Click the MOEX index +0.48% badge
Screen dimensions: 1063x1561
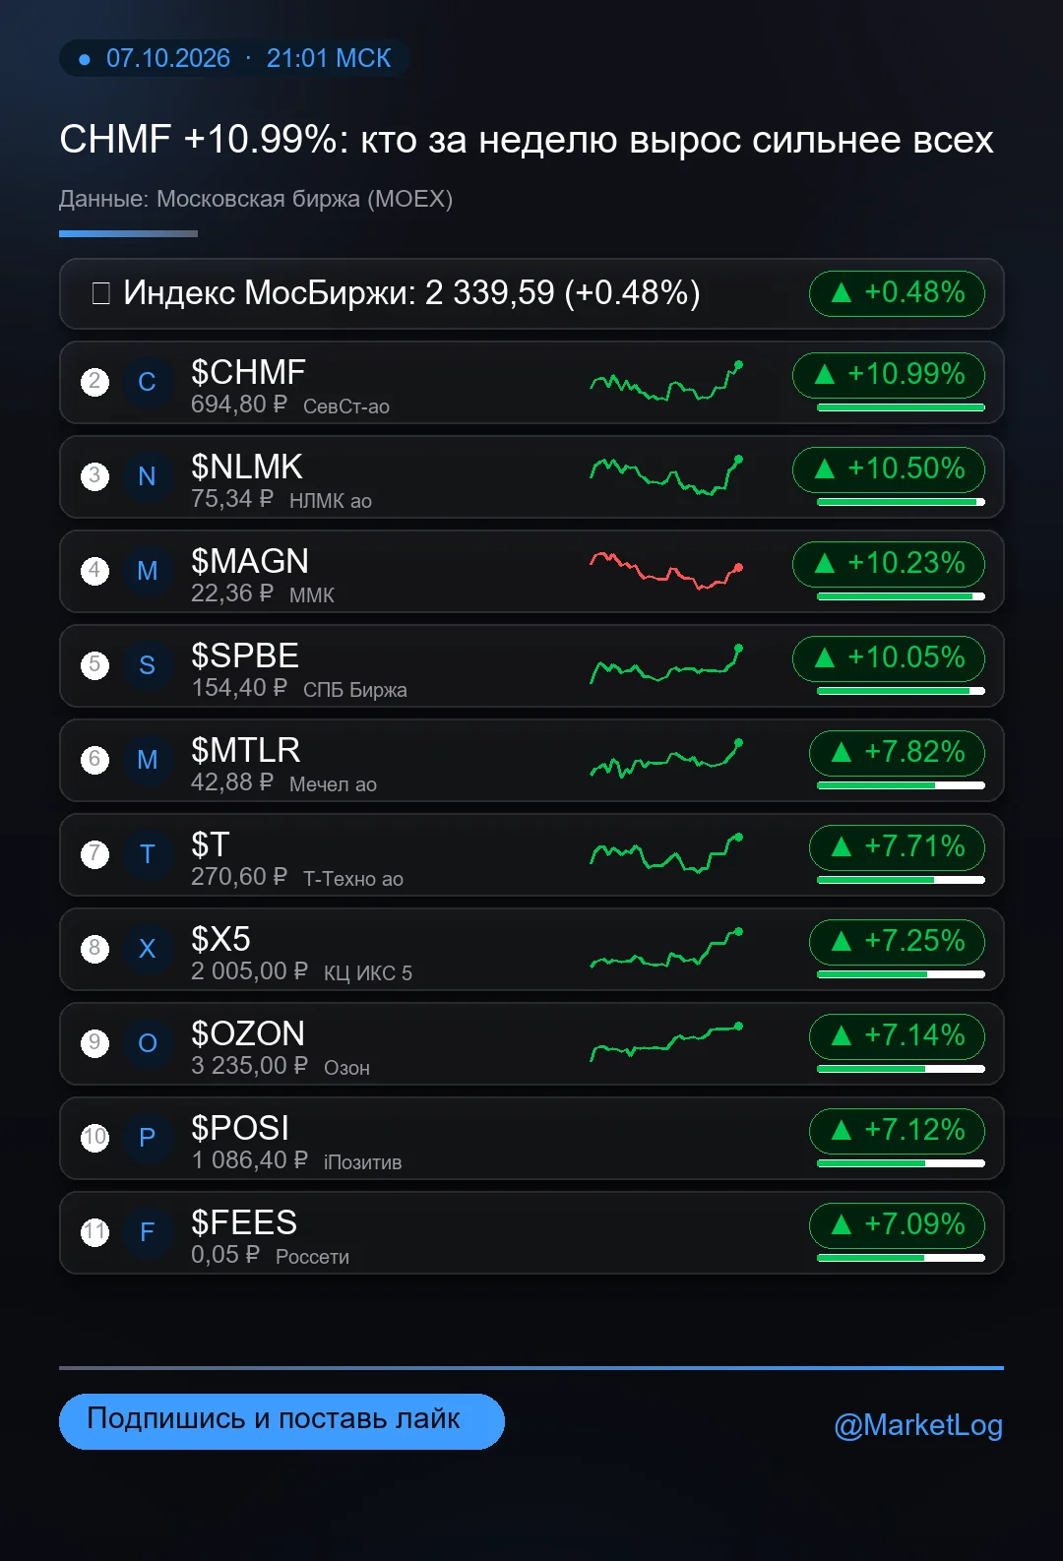point(897,293)
